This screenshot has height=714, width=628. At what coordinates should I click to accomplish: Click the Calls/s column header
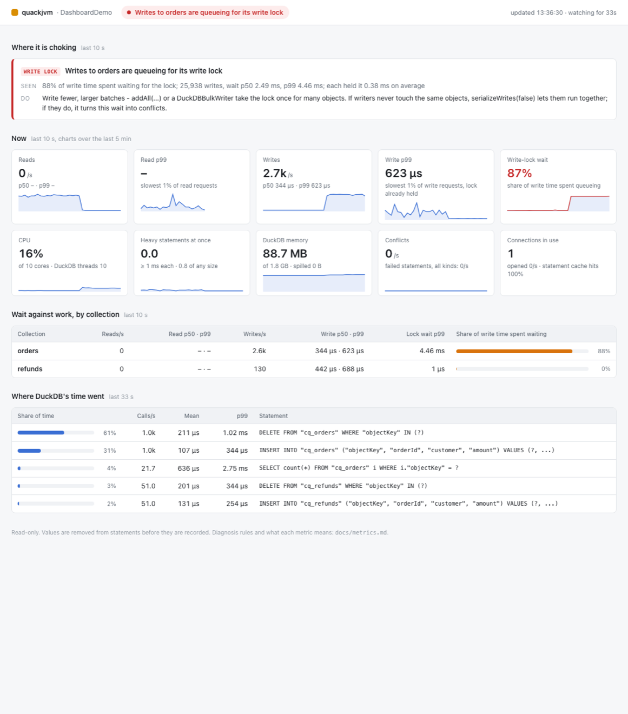tap(146, 416)
